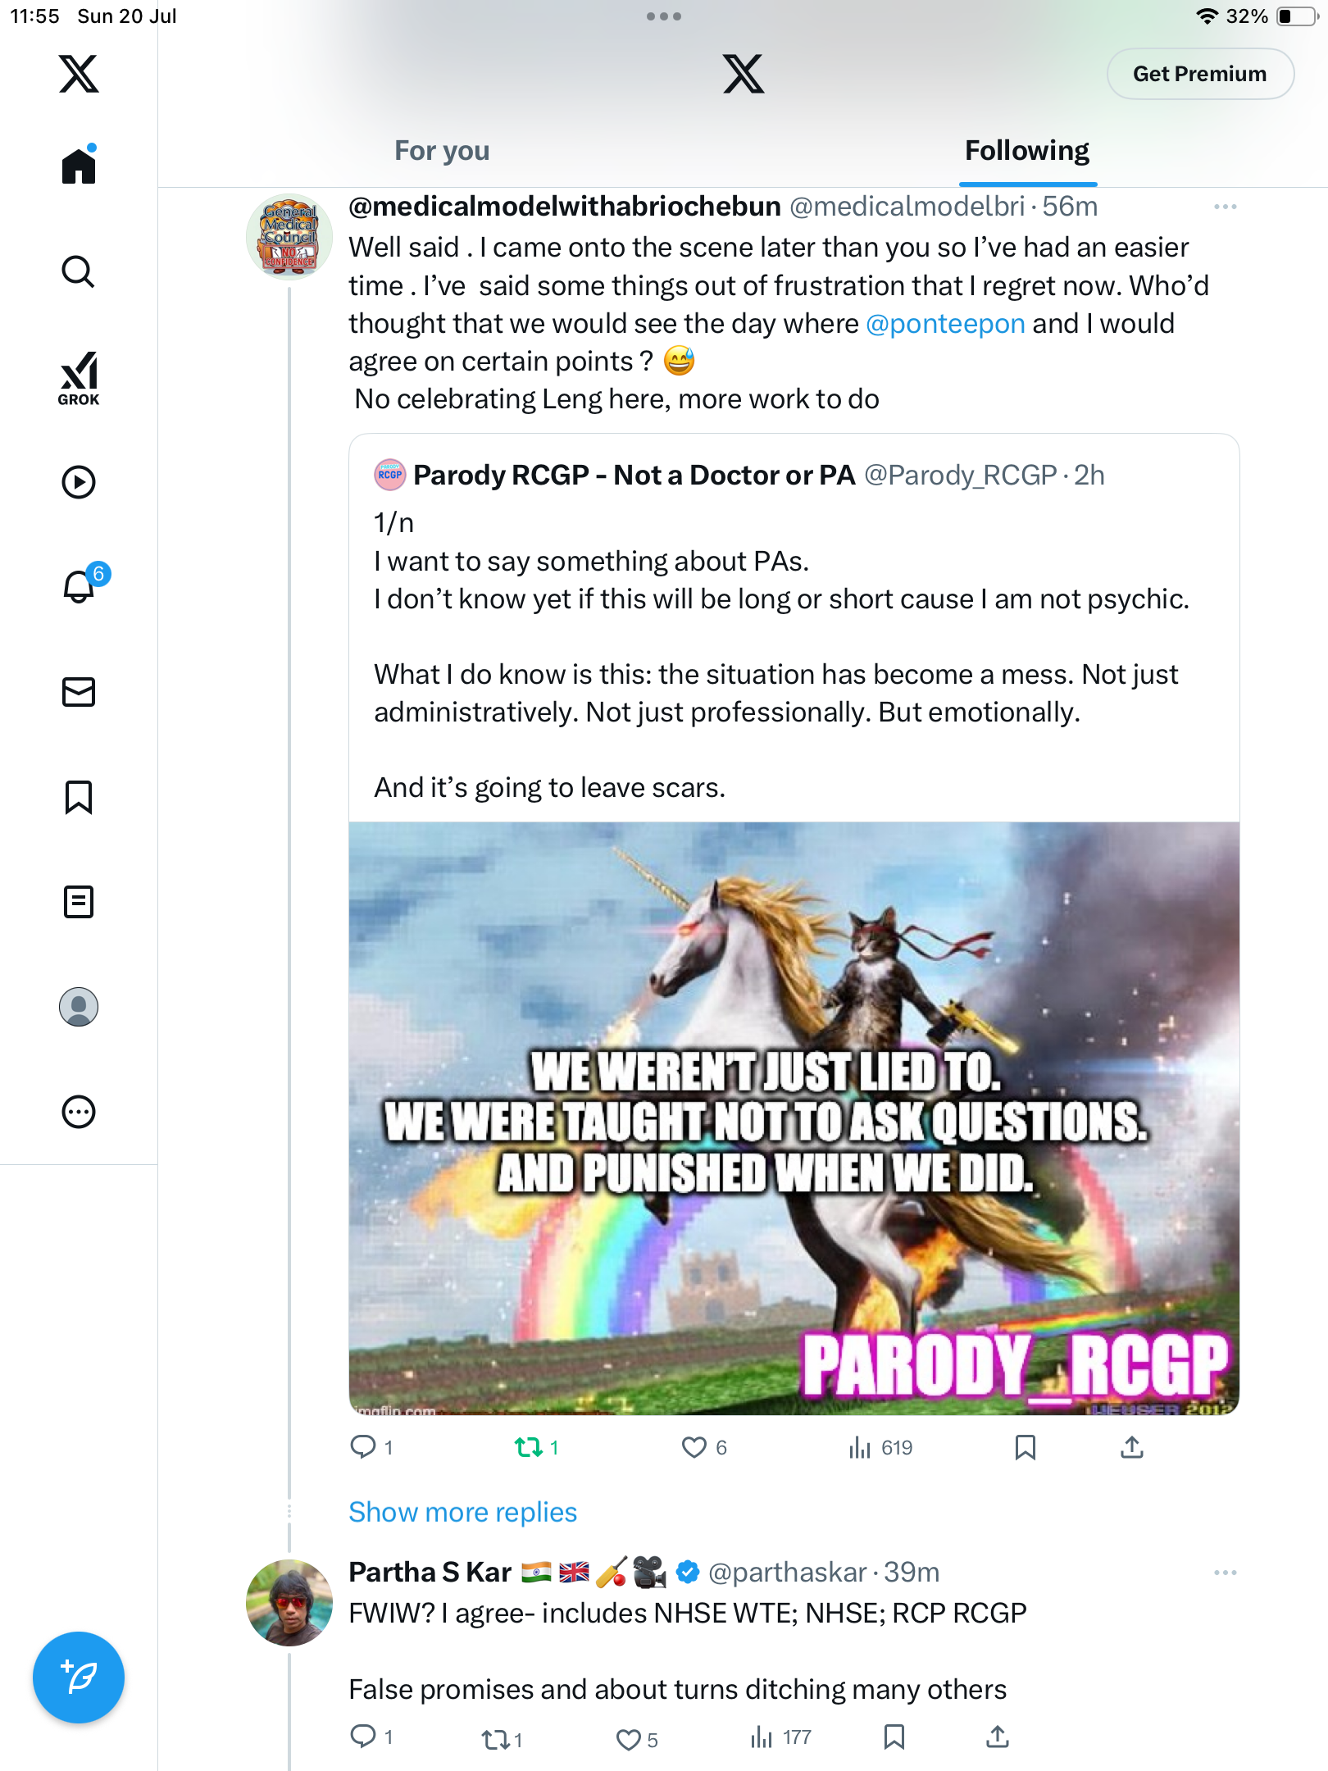Bookmark Partha S Kar's reply

point(894,1737)
